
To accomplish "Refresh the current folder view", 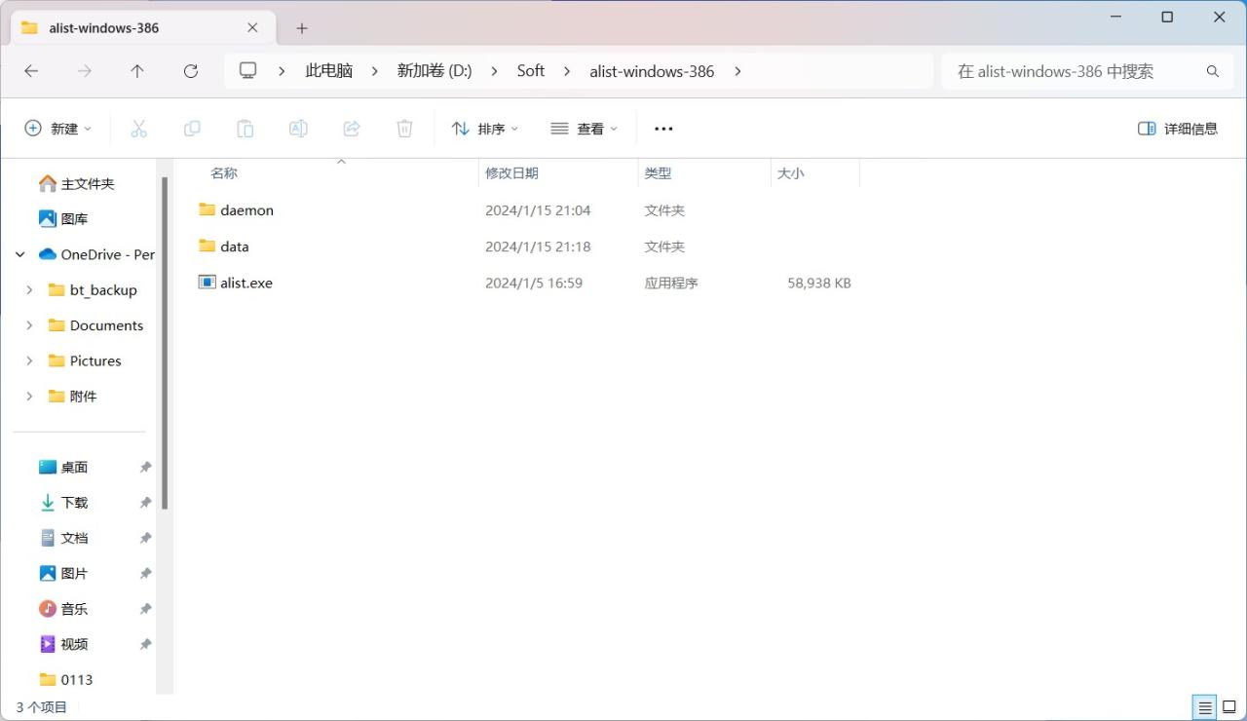I will 191,71.
